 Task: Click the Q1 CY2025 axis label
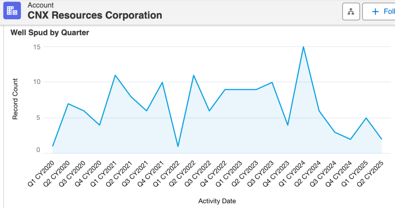point(354,173)
